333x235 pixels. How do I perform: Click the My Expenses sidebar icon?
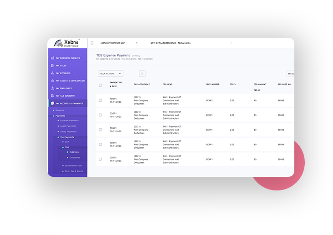tap(53, 73)
